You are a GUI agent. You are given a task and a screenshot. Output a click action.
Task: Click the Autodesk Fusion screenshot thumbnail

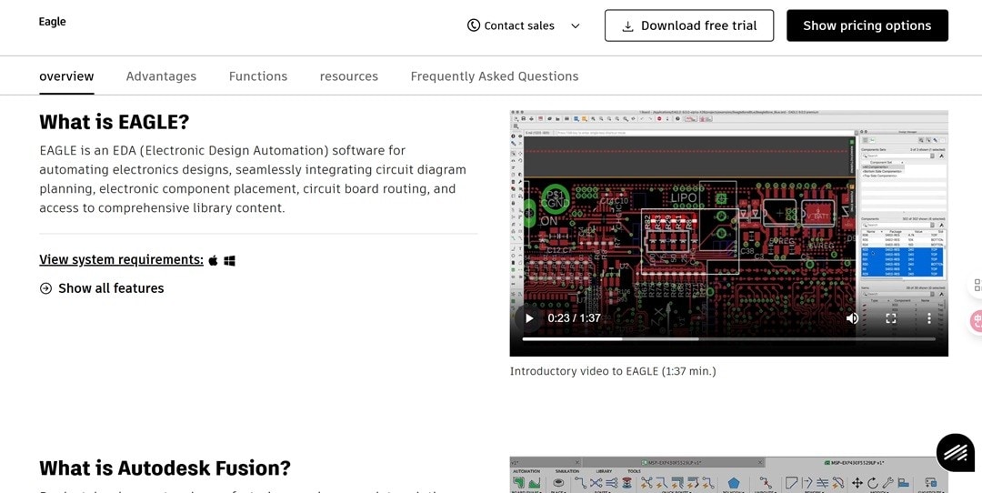click(729, 475)
